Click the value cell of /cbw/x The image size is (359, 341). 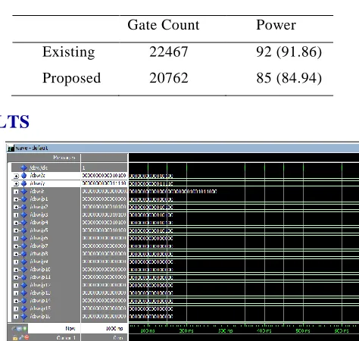(x=105, y=176)
